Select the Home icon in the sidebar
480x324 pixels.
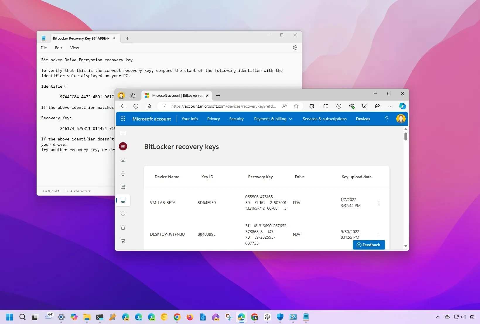point(123,160)
